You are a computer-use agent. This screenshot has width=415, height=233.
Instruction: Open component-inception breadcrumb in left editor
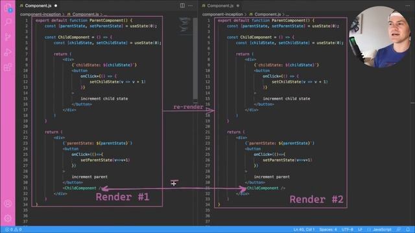40,14
